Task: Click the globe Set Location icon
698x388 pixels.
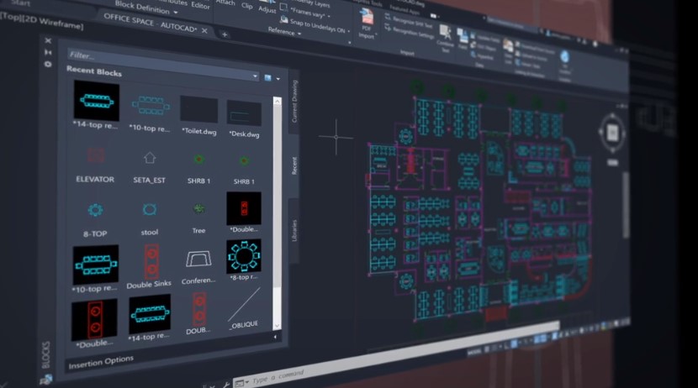Action: [x=564, y=56]
